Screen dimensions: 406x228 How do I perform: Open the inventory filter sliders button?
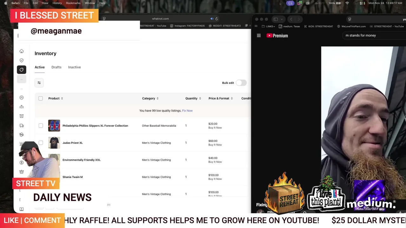point(39,83)
